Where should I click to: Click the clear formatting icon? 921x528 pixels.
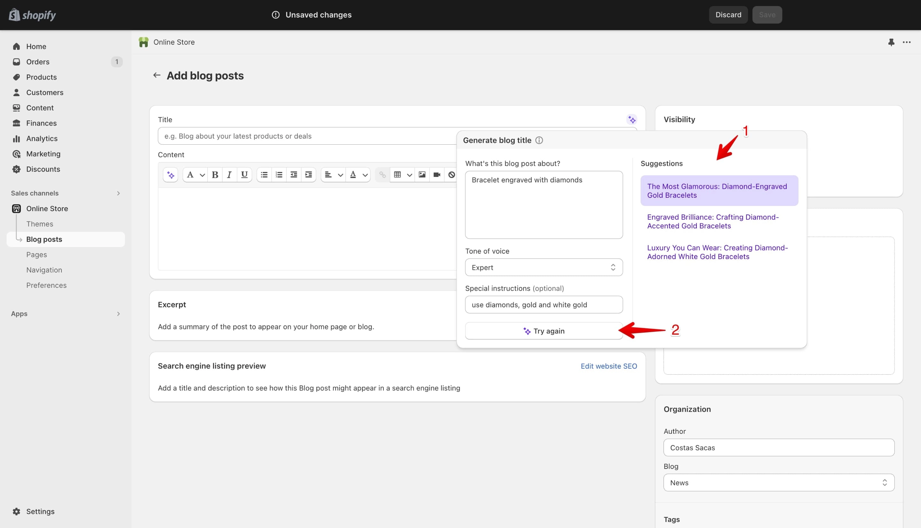[451, 175]
